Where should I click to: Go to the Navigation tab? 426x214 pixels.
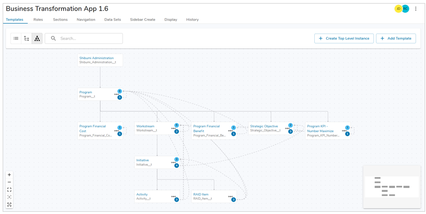click(x=86, y=20)
